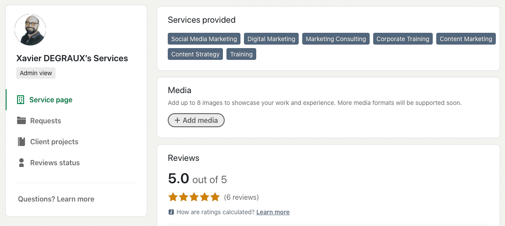Click the Digital Marketing service tag
The image size is (505, 226).
[x=271, y=39]
